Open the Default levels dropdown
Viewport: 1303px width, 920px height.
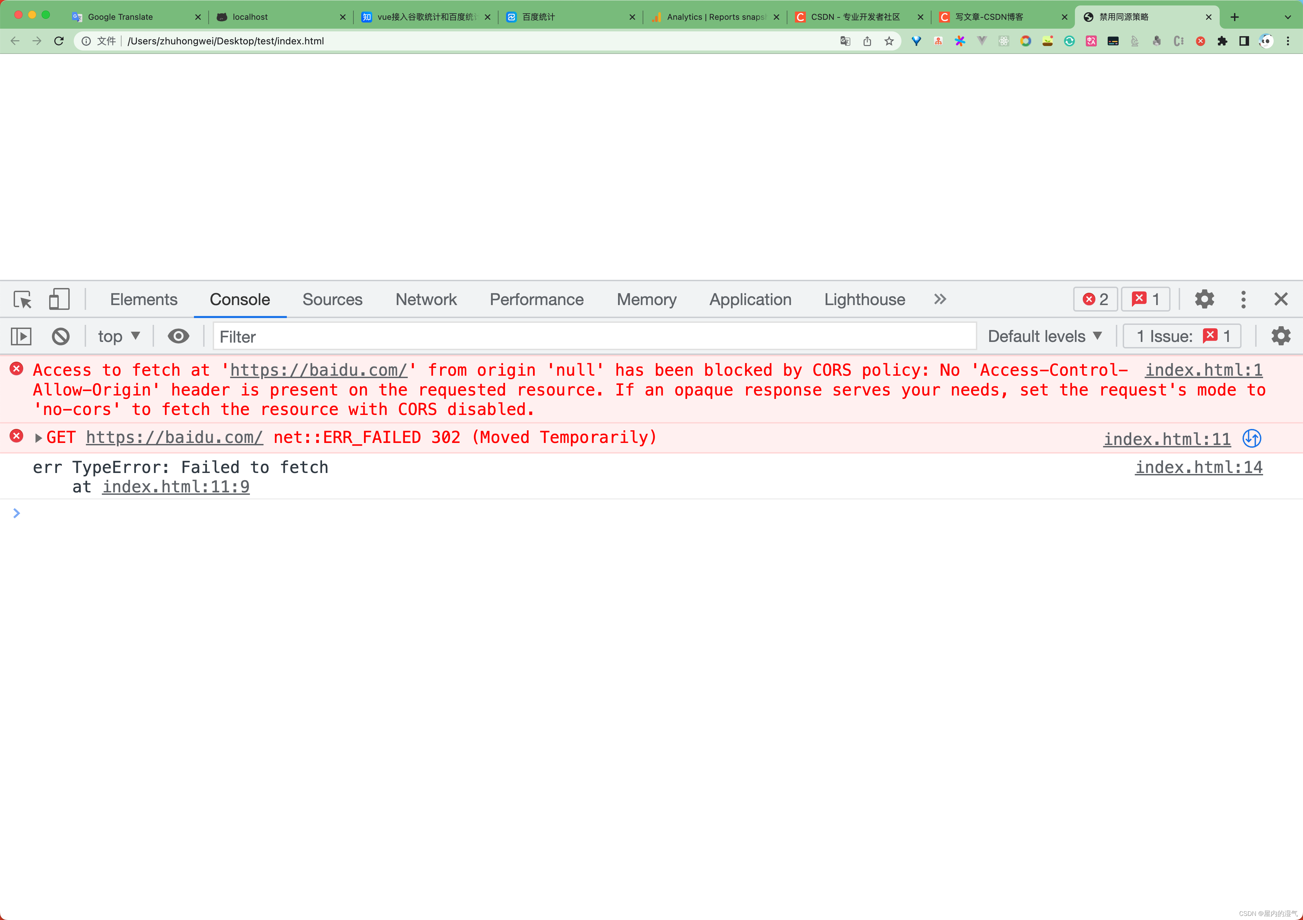point(1044,336)
